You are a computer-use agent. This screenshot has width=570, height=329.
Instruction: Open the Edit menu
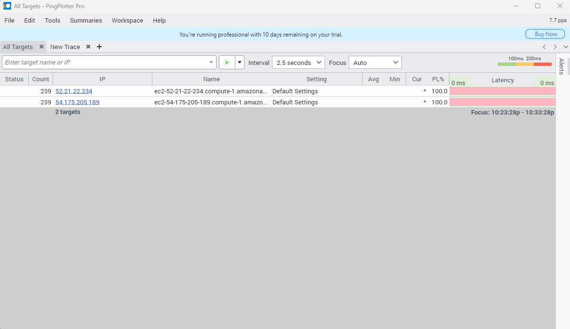(x=29, y=20)
